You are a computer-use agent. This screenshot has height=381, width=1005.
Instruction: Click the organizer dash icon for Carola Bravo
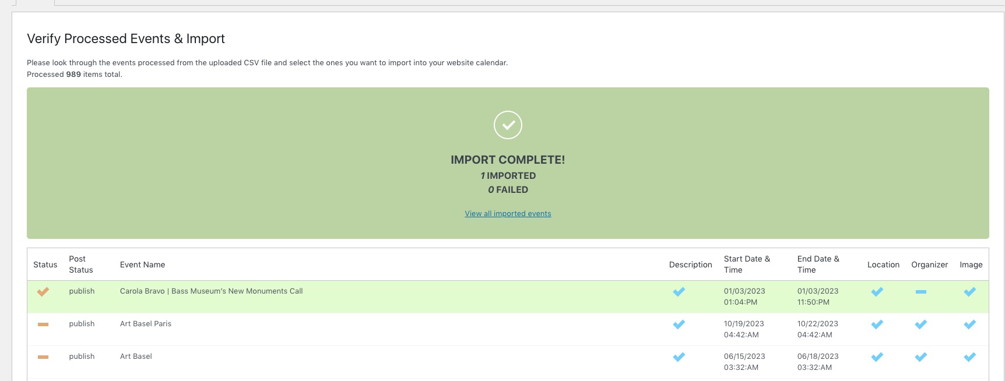pos(921,292)
